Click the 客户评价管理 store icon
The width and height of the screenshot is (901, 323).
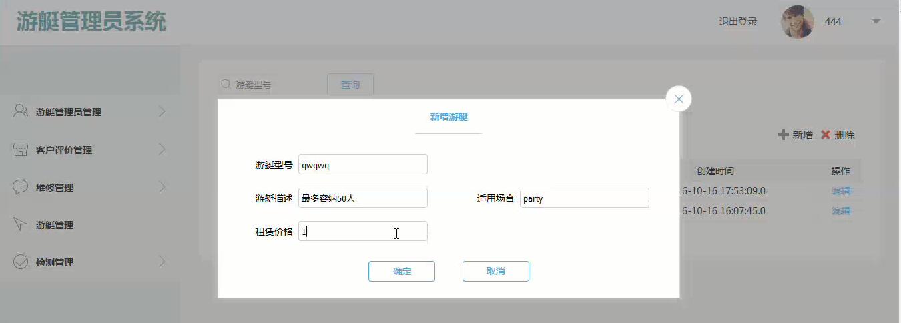coord(21,149)
